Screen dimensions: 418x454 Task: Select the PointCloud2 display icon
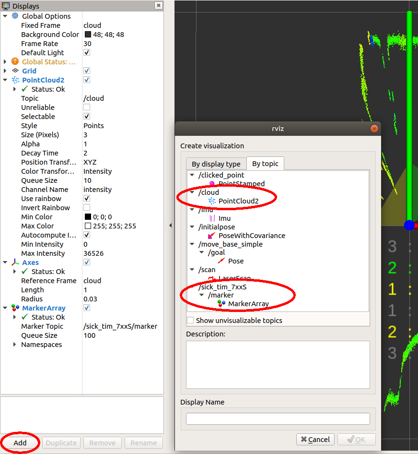(15, 80)
